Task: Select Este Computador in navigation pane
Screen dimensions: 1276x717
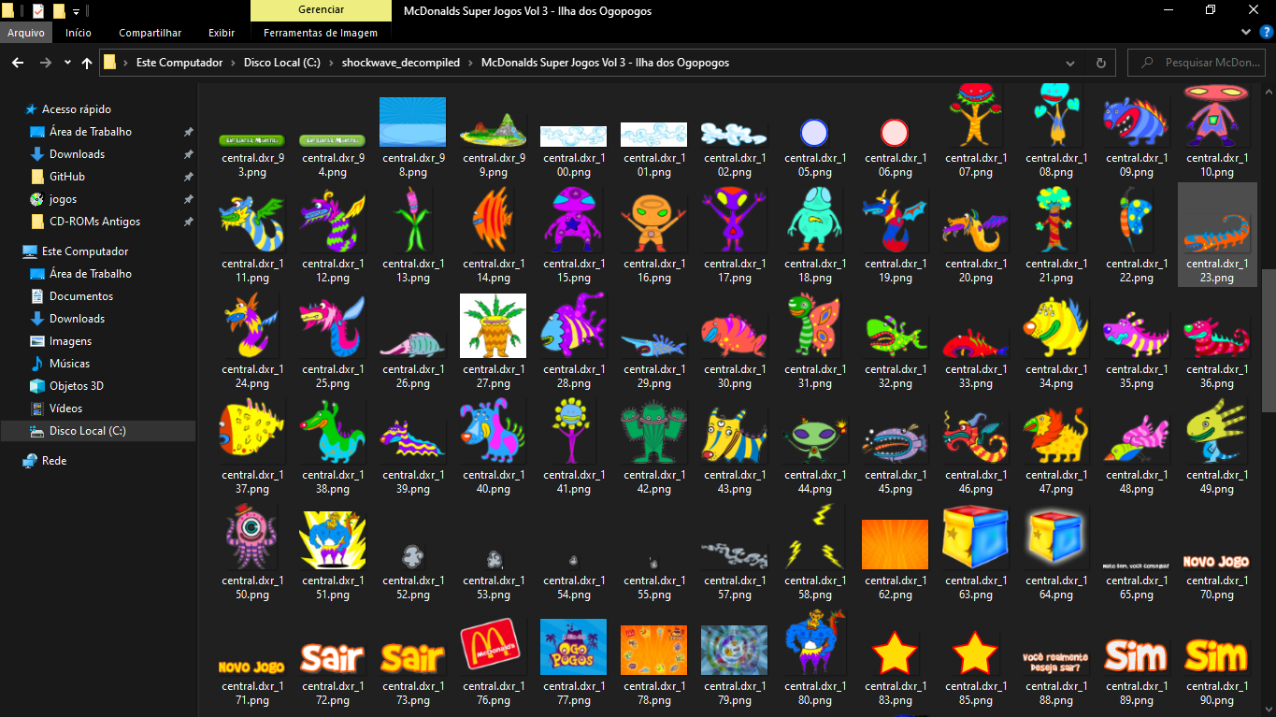Action: click(x=85, y=251)
